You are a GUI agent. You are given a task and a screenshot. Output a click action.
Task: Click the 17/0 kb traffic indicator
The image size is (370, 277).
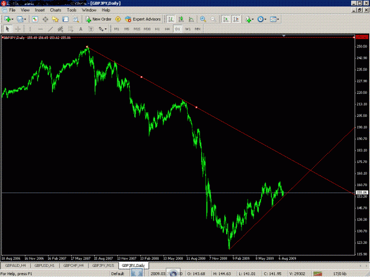340,273
